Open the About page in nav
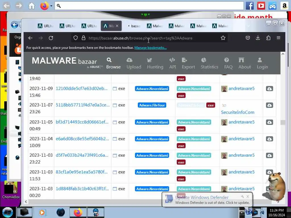 [244, 63]
